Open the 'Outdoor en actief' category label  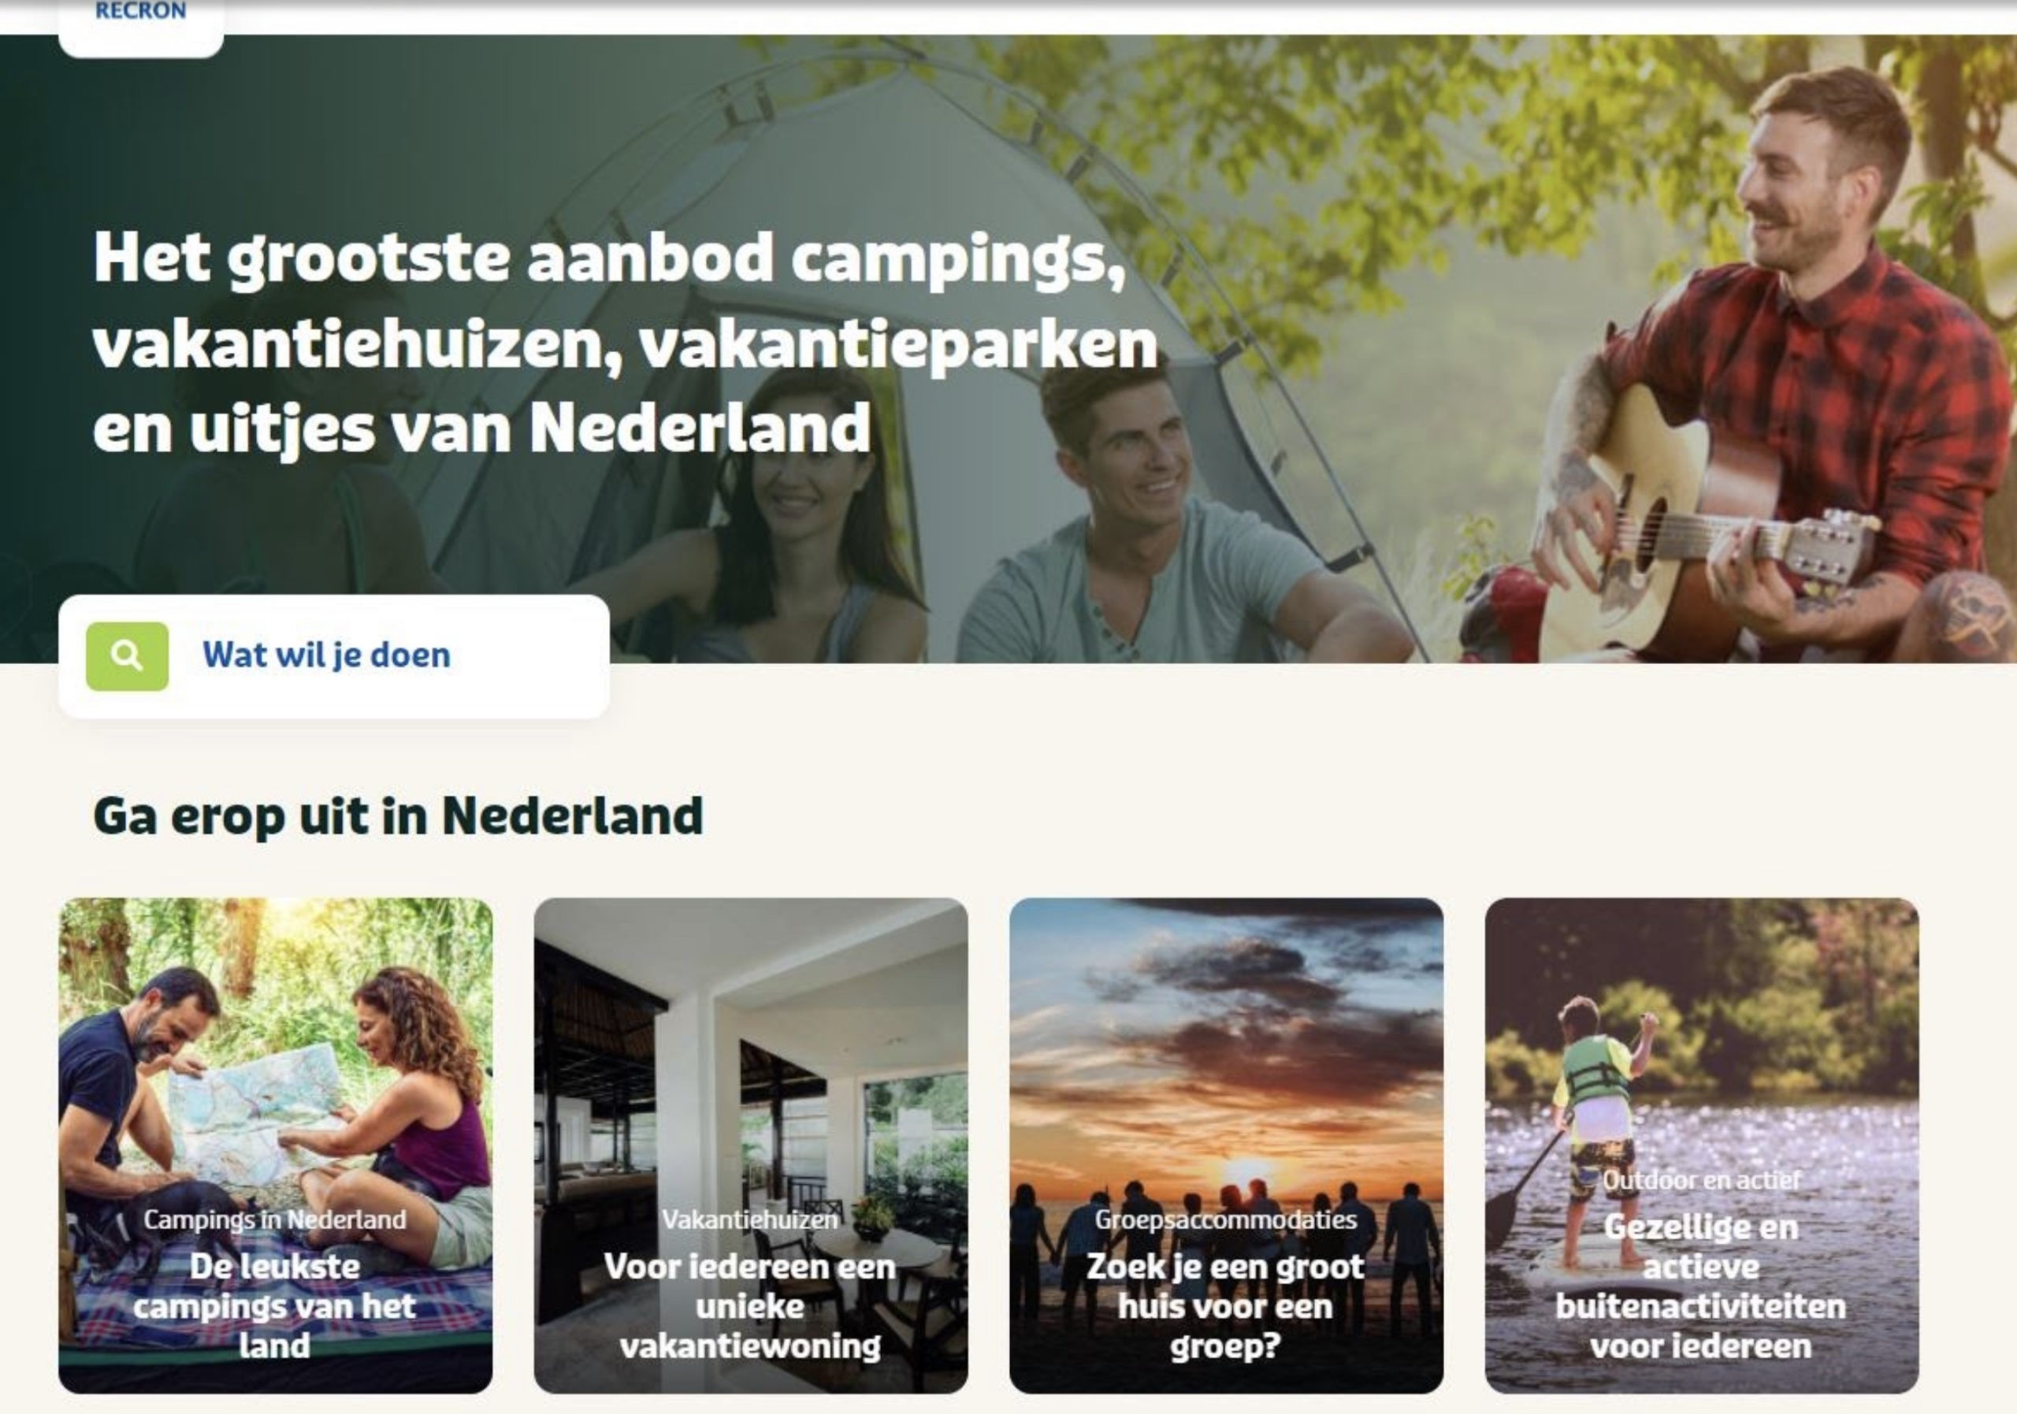[1702, 1179]
